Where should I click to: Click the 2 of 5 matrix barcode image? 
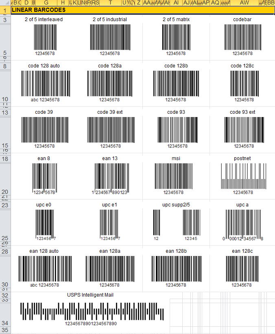[176, 37]
